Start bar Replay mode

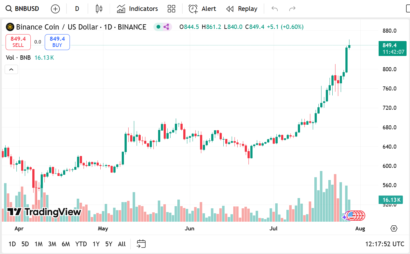(x=242, y=9)
